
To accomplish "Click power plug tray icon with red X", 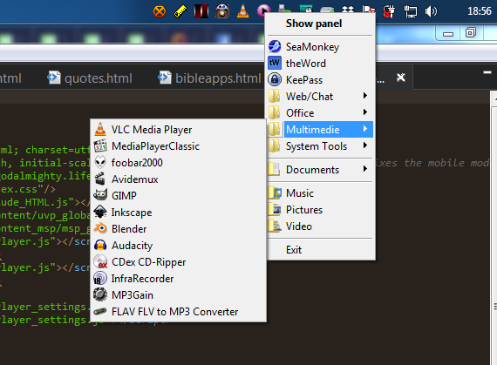I will coord(389,11).
